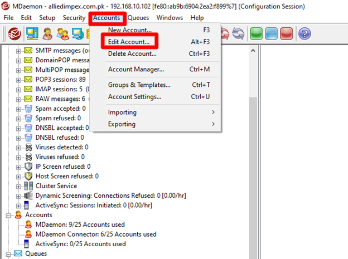
Task: Expand the Cluster Service tree node
Action: (18, 186)
